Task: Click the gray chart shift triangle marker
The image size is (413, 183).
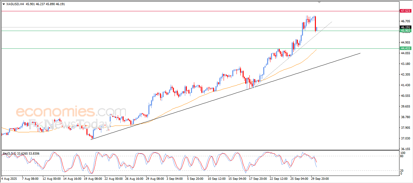Action: pos(319,3)
